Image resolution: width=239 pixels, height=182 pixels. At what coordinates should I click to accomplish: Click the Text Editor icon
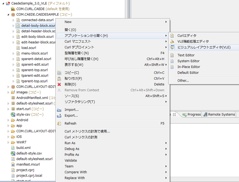click(172, 55)
